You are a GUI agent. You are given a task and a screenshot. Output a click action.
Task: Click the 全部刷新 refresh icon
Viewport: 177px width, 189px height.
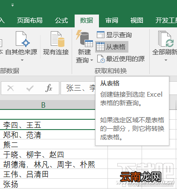(166, 39)
